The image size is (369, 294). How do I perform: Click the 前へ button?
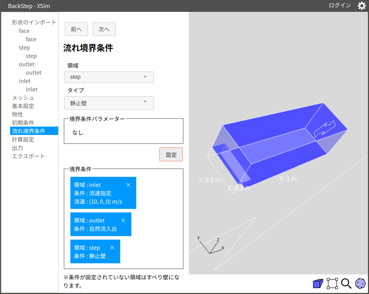point(76,29)
